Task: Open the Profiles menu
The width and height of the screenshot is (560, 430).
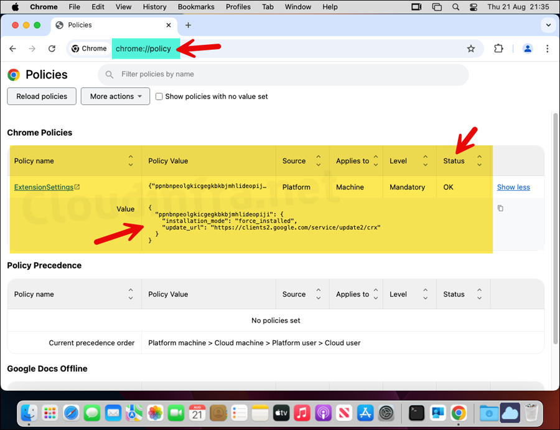Action: pyautogui.click(x=238, y=7)
